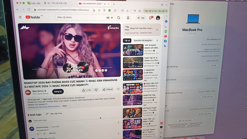Switch to the "fb - Tìm với Cốc Cốc" tab

coord(56,3)
